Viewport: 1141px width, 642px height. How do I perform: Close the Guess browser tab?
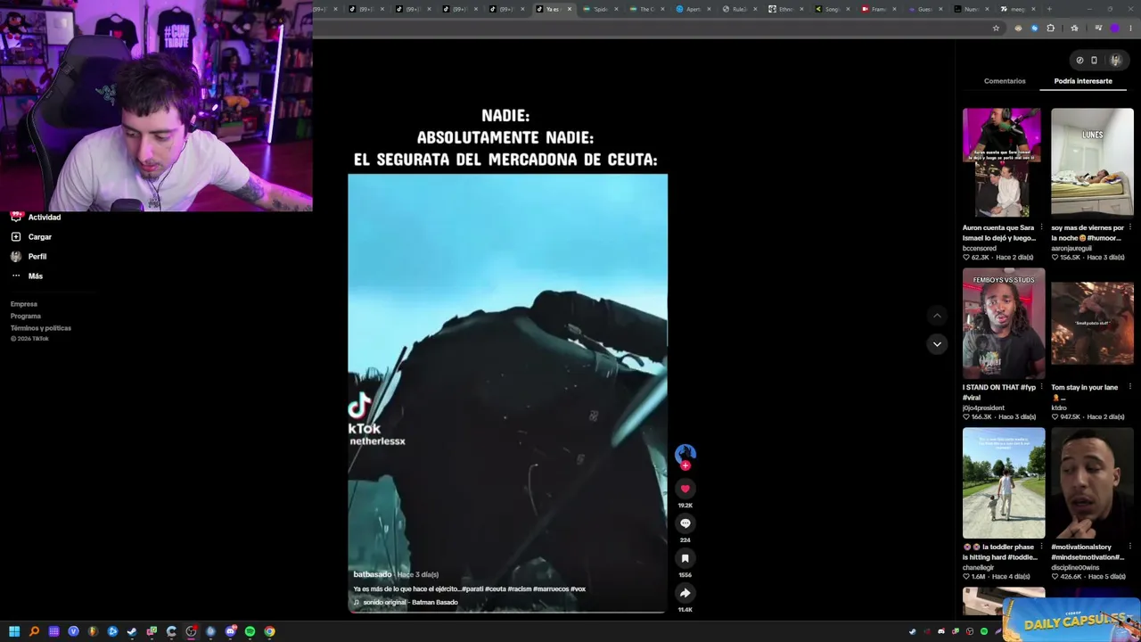coord(941,9)
